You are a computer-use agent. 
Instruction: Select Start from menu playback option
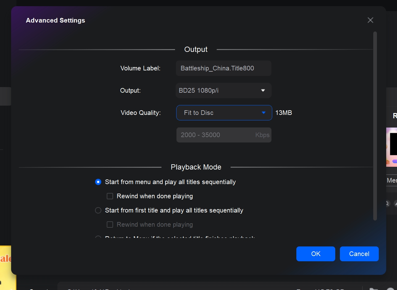pyautogui.click(x=98, y=182)
